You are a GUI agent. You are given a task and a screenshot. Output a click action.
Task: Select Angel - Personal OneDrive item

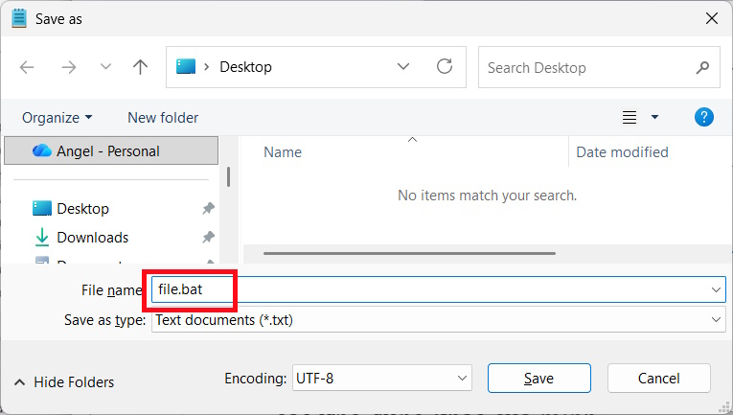(108, 150)
